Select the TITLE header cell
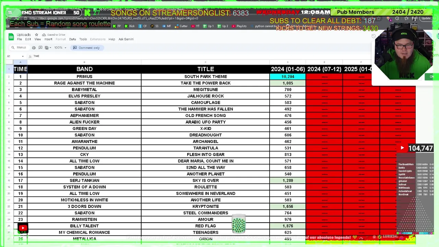Image resolution: width=439 pixels, height=247 pixels. click(205, 69)
